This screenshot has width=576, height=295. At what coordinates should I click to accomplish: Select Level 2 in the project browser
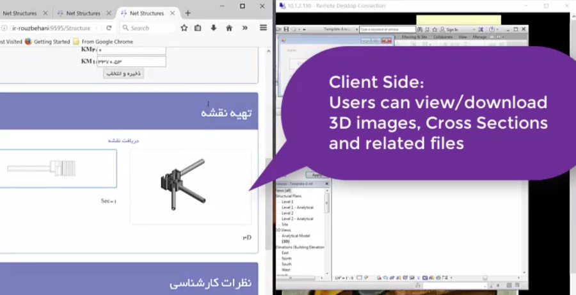287,212
